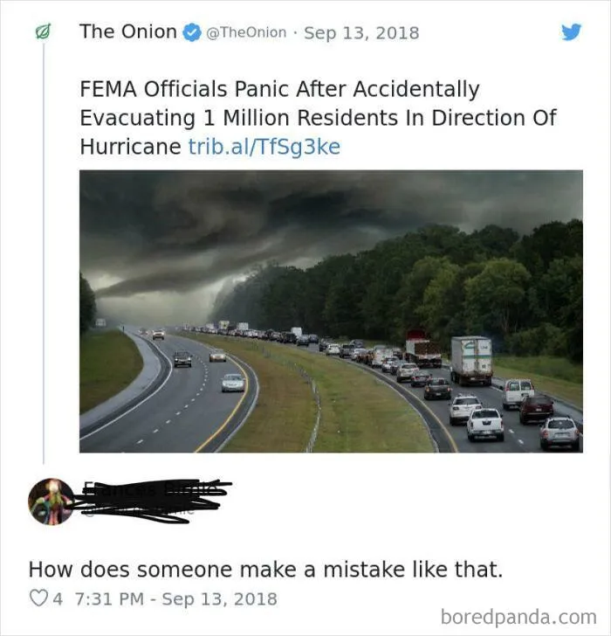Open The Onion display name
Screen dimensions: 611x636
(x=128, y=31)
